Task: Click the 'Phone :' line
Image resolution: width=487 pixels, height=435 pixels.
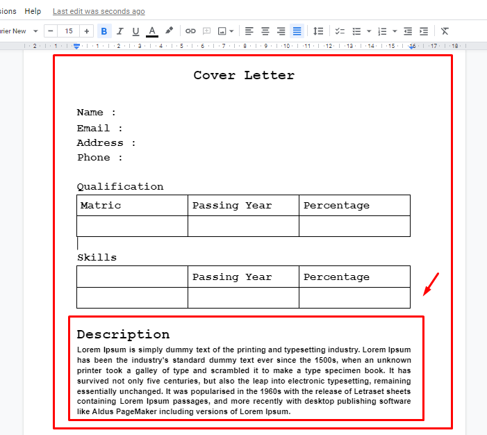Action: tap(99, 157)
